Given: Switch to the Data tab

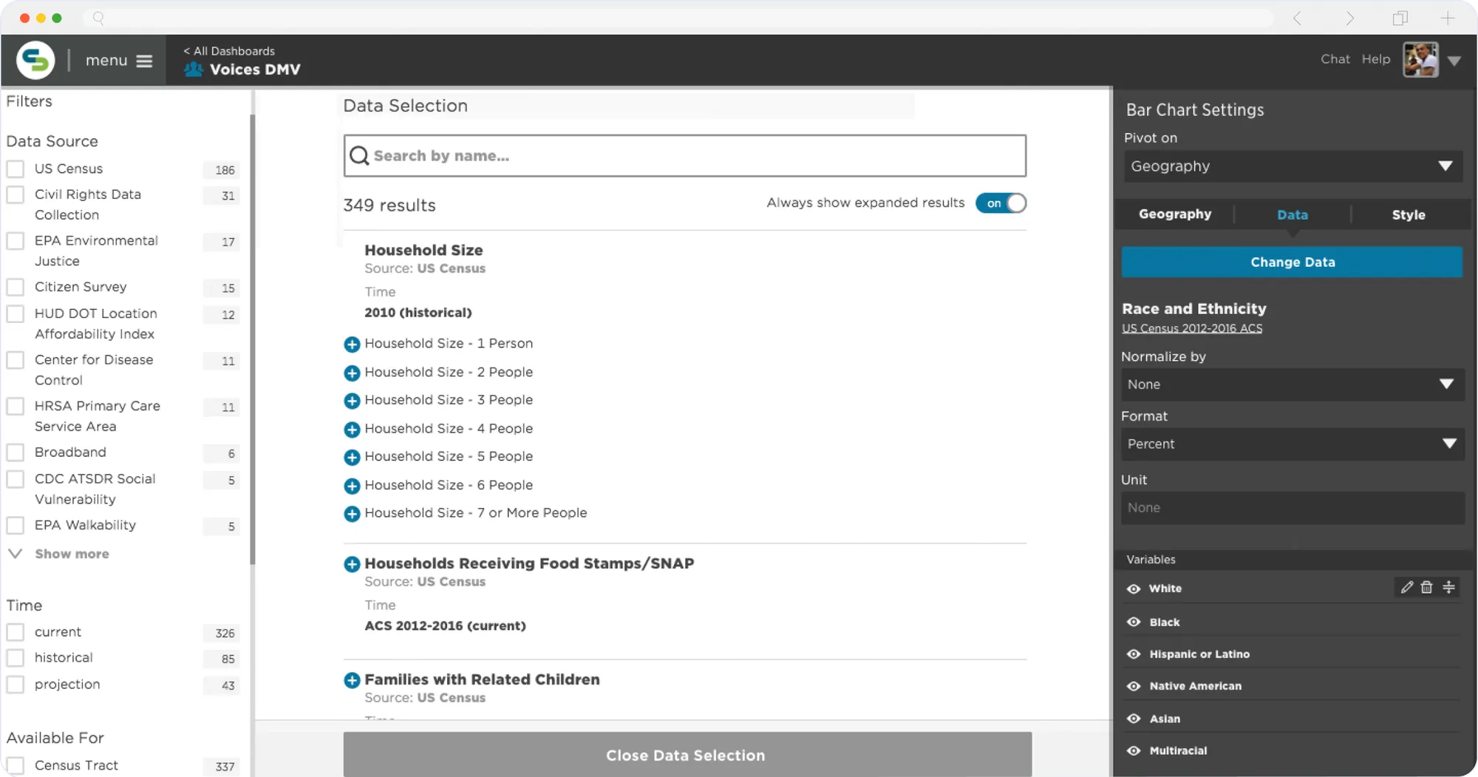Looking at the screenshot, I should point(1293,215).
